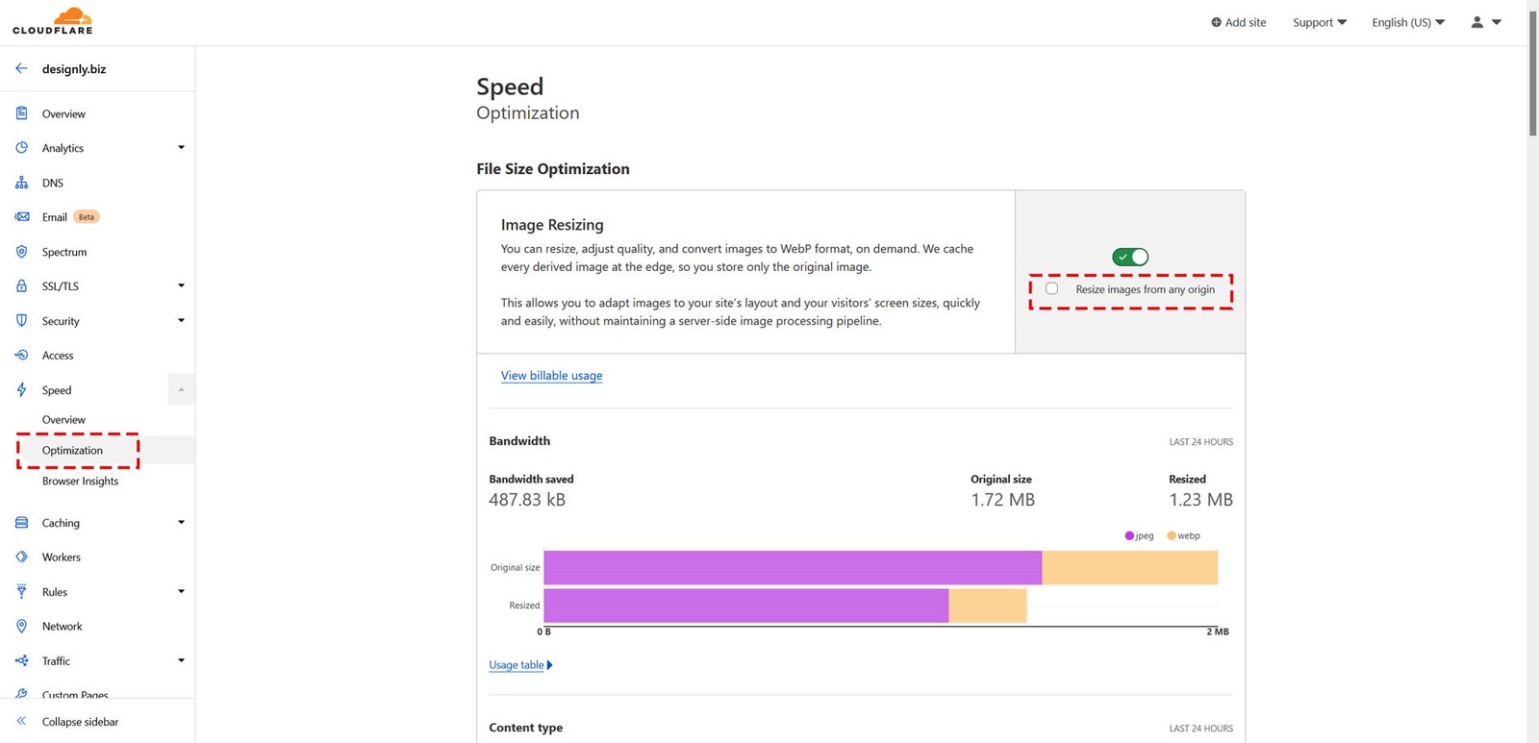Image resolution: width=1539 pixels, height=743 pixels.
Task: Click the Access icon in sidebar
Action: [x=21, y=355]
